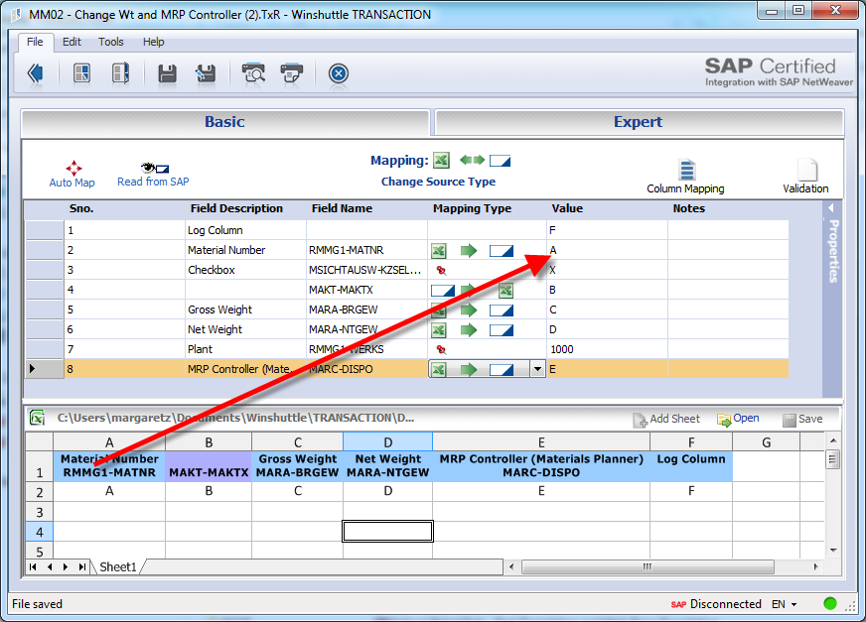Screen dimensions: 866x622
Task: Click the Excel mapping icon in Material Number row
Action: pyautogui.click(x=439, y=251)
